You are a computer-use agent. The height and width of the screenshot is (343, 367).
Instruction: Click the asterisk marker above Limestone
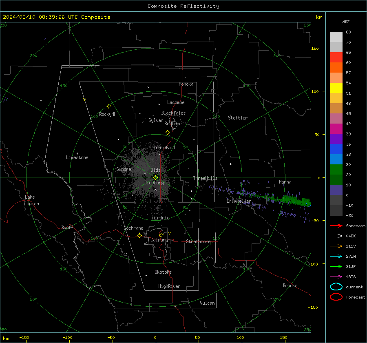click(77, 154)
